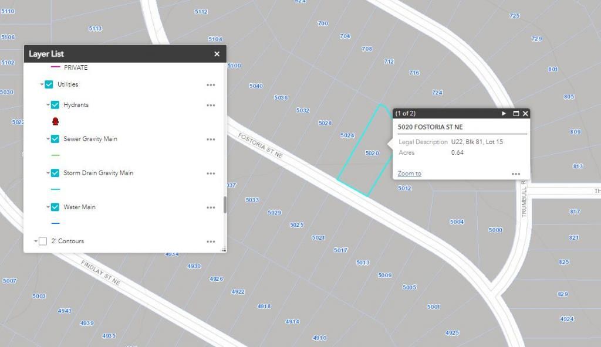
Task: Open options for Storm Drain Gravity Main
Action: [211, 173]
